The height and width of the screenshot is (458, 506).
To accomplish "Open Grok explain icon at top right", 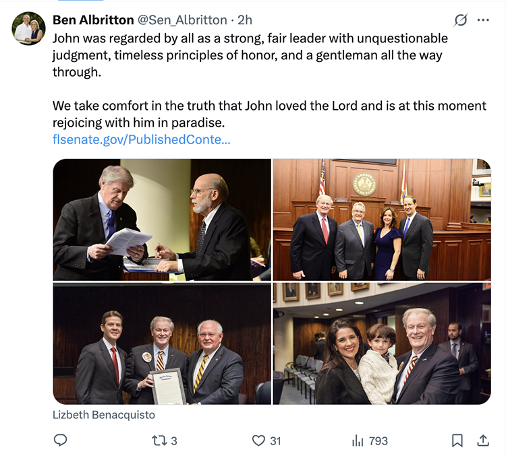I will coord(460,20).
